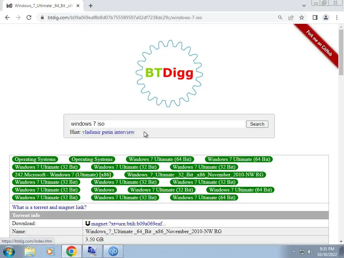Open the magnet:?xt=urn:btih:b09a069eaf... link
Viewport: 344px width, 258px height.
tap(128, 224)
